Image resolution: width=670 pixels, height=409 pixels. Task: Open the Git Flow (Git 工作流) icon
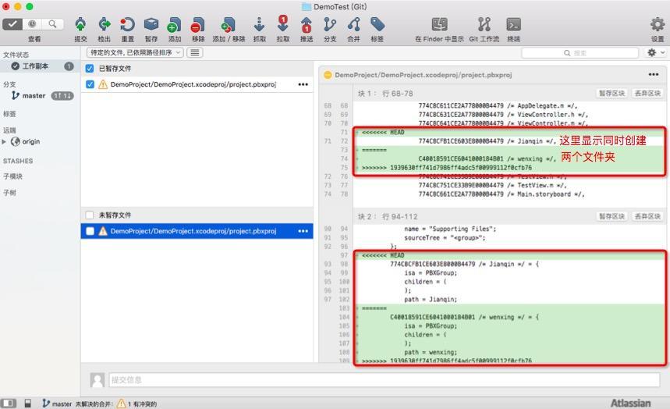[x=484, y=25]
